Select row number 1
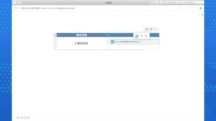The width and height of the screenshot is (216, 121). click(55, 43)
